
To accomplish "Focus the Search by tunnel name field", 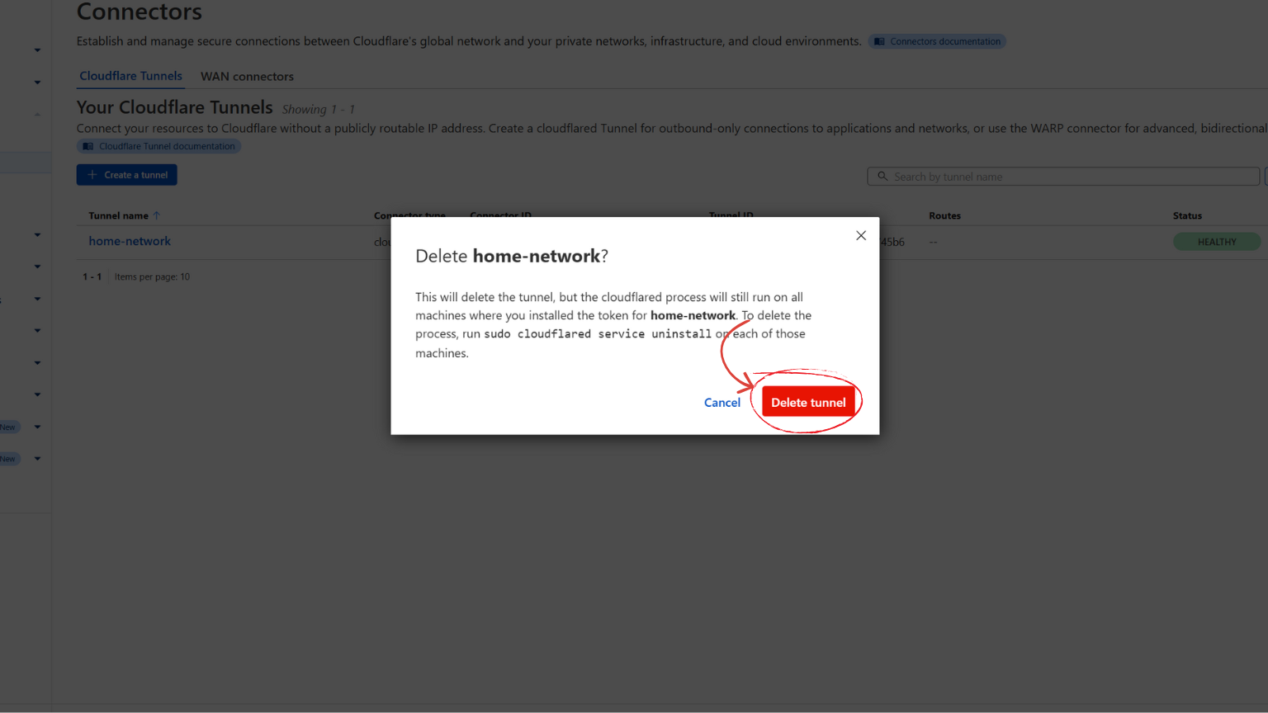I will coord(1063,177).
